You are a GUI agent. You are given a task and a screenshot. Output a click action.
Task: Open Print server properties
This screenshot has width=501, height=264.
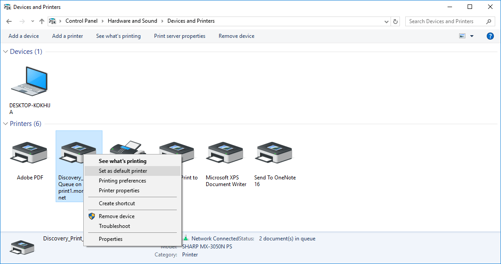[179, 36]
